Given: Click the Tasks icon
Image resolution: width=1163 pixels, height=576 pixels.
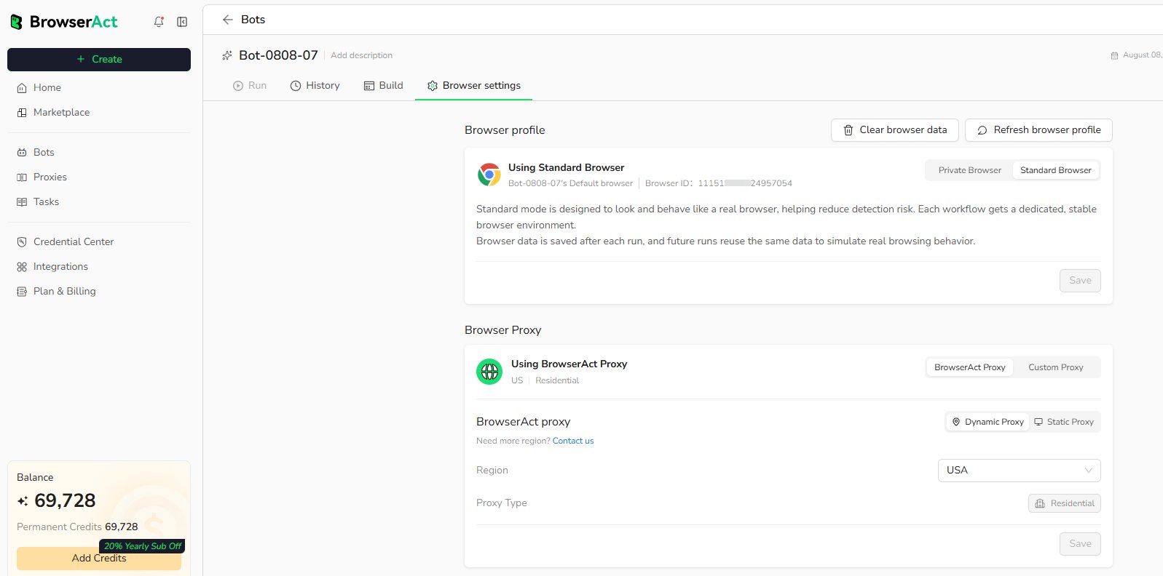Looking at the screenshot, I should point(22,202).
